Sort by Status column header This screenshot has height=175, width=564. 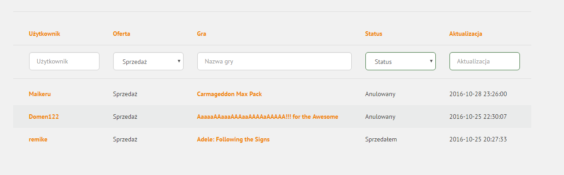pos(374,34)
